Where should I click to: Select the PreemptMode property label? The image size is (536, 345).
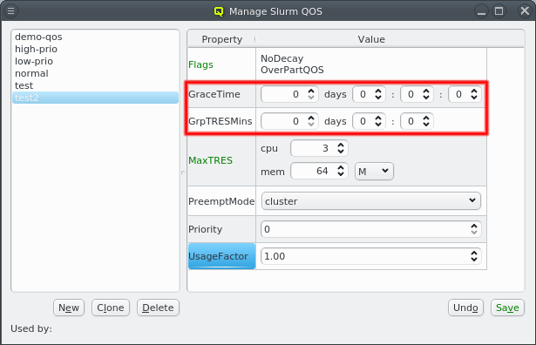(221, 201)
